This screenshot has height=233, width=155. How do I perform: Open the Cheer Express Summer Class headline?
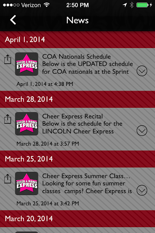[x=86, y=176]
